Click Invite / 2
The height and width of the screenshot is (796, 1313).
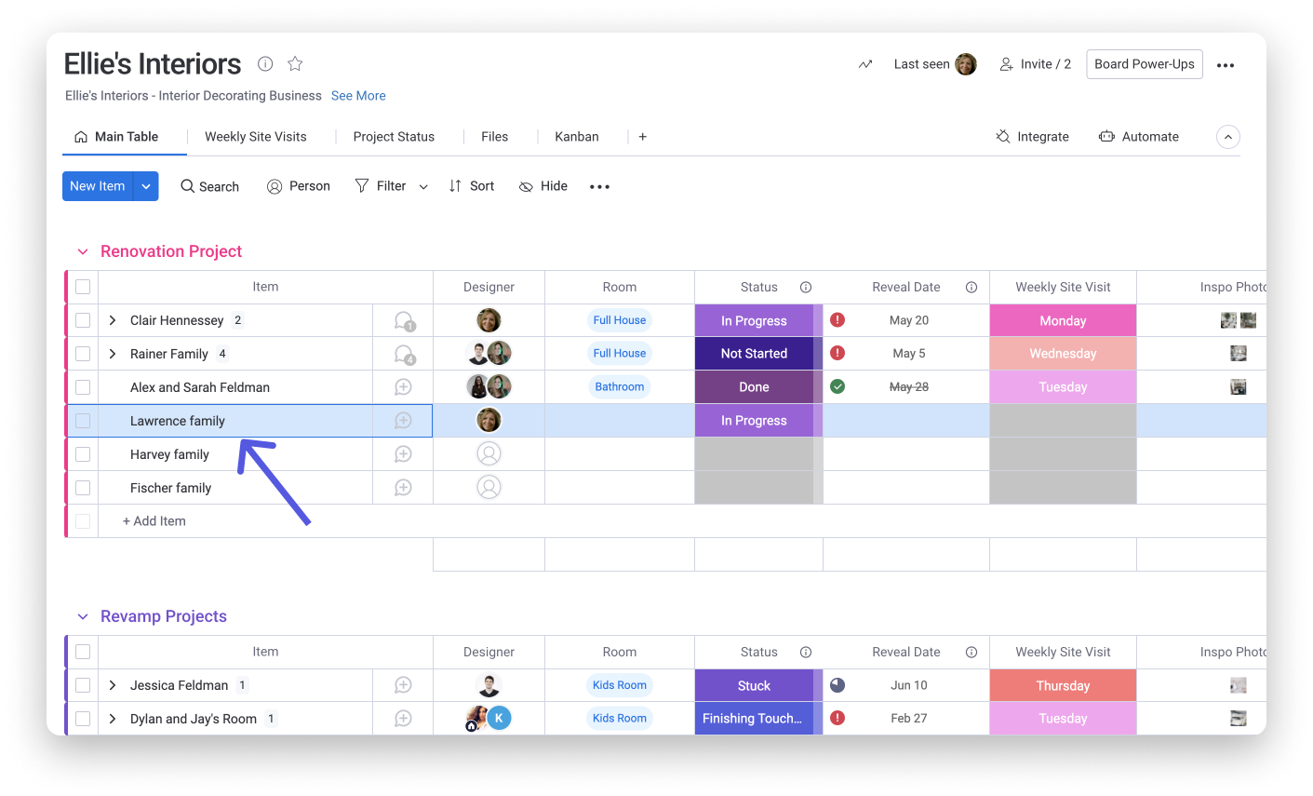point(1036,64)
